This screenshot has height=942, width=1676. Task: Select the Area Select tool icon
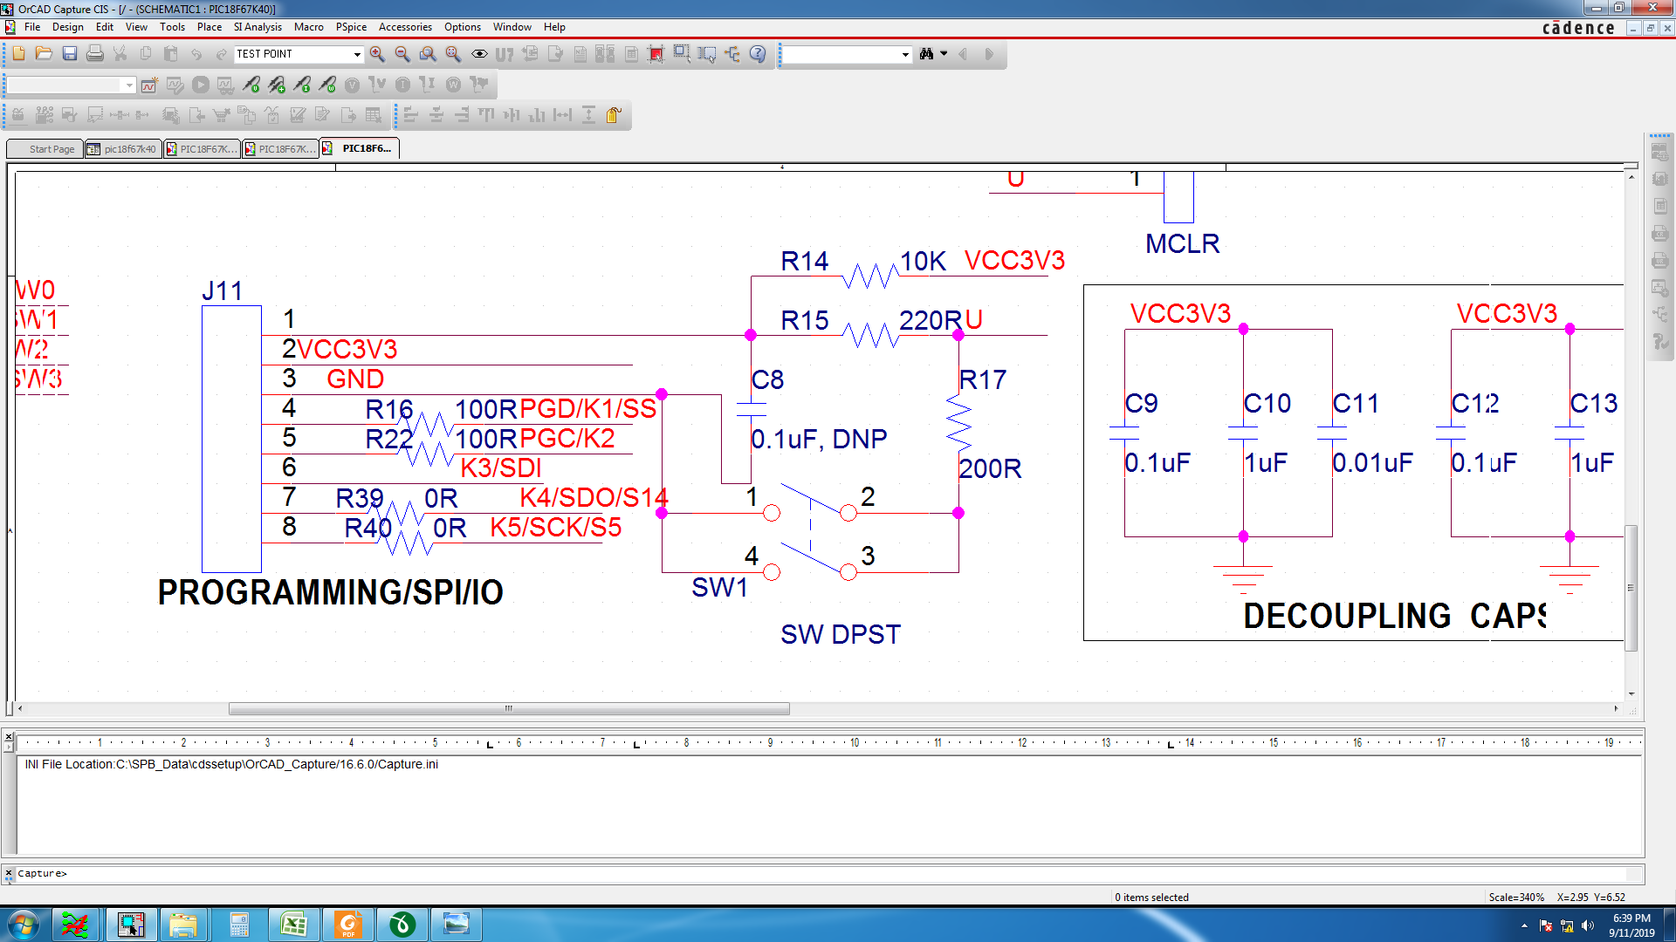682,54
